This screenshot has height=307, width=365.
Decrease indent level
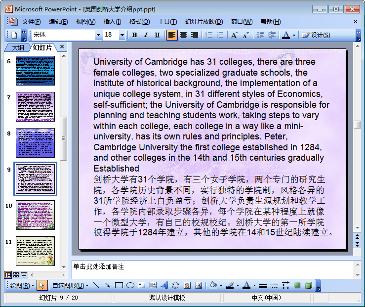coord(260,35)
